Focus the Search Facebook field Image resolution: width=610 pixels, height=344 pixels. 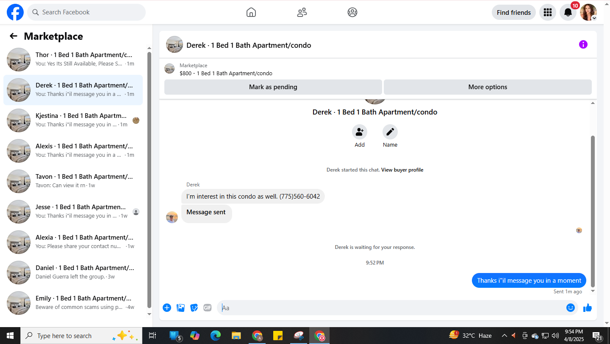86,12
